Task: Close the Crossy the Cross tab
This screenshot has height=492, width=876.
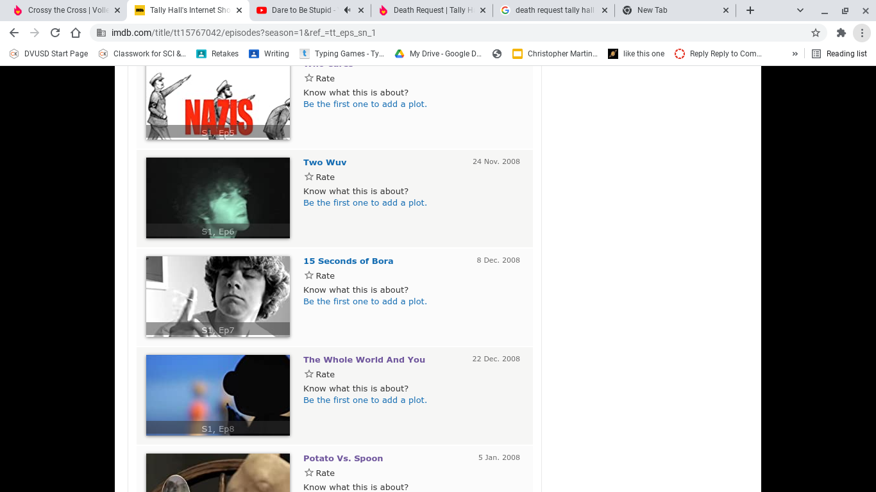Action: (117, 10)
